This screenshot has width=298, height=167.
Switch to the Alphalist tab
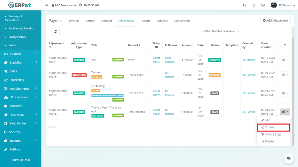pyautogui.click(x=107, y=21)
